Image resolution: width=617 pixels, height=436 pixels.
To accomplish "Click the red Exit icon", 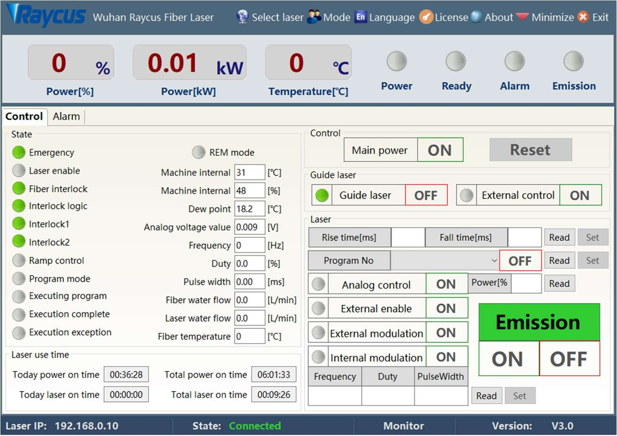I will coord(584,17).
